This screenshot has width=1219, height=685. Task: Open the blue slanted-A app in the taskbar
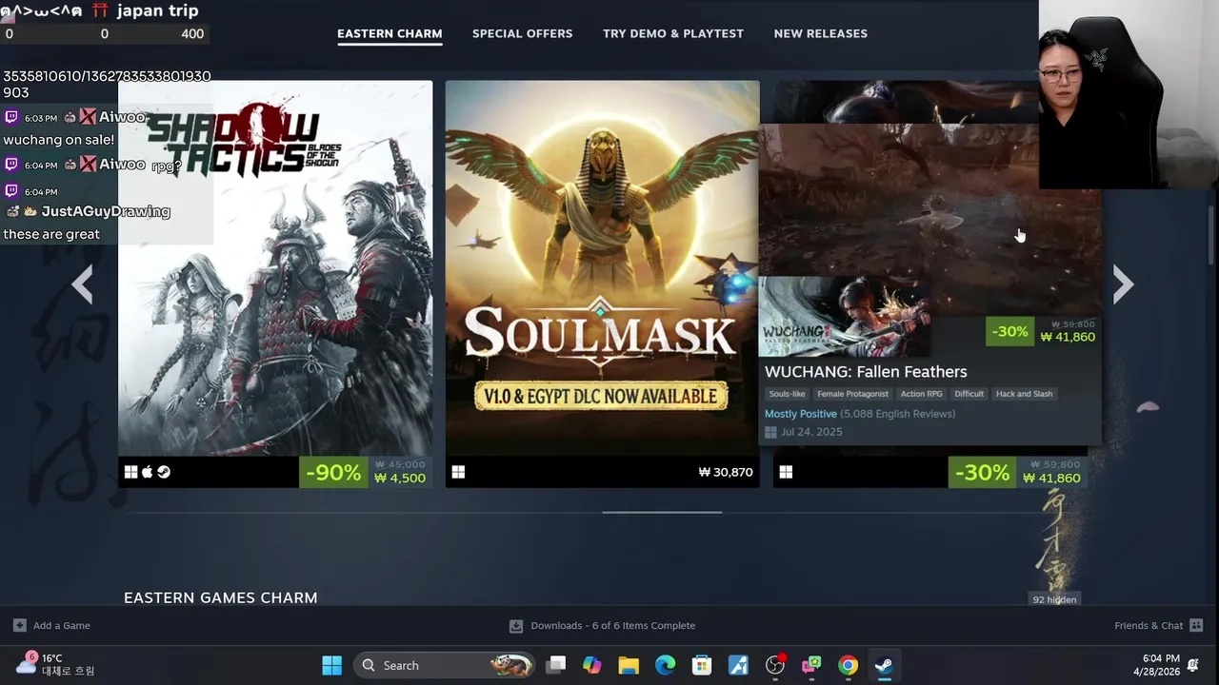pos(738,665)
